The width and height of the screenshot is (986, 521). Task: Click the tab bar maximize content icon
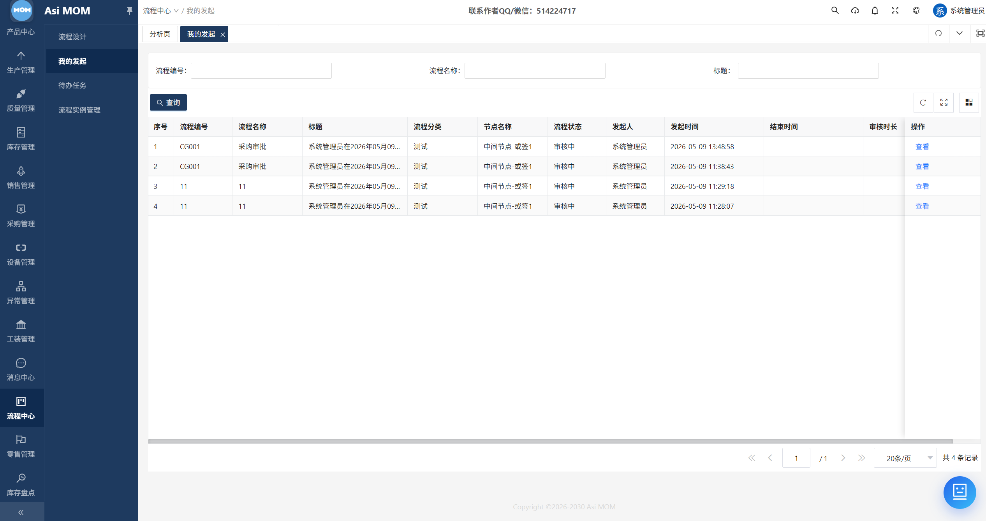click(x=980, y=33)
